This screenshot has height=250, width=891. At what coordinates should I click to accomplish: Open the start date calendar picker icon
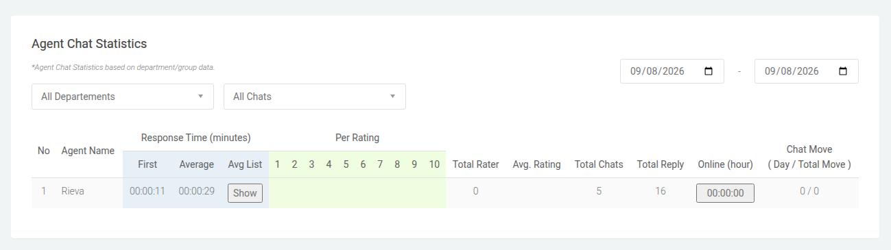(x=709, y=71)
